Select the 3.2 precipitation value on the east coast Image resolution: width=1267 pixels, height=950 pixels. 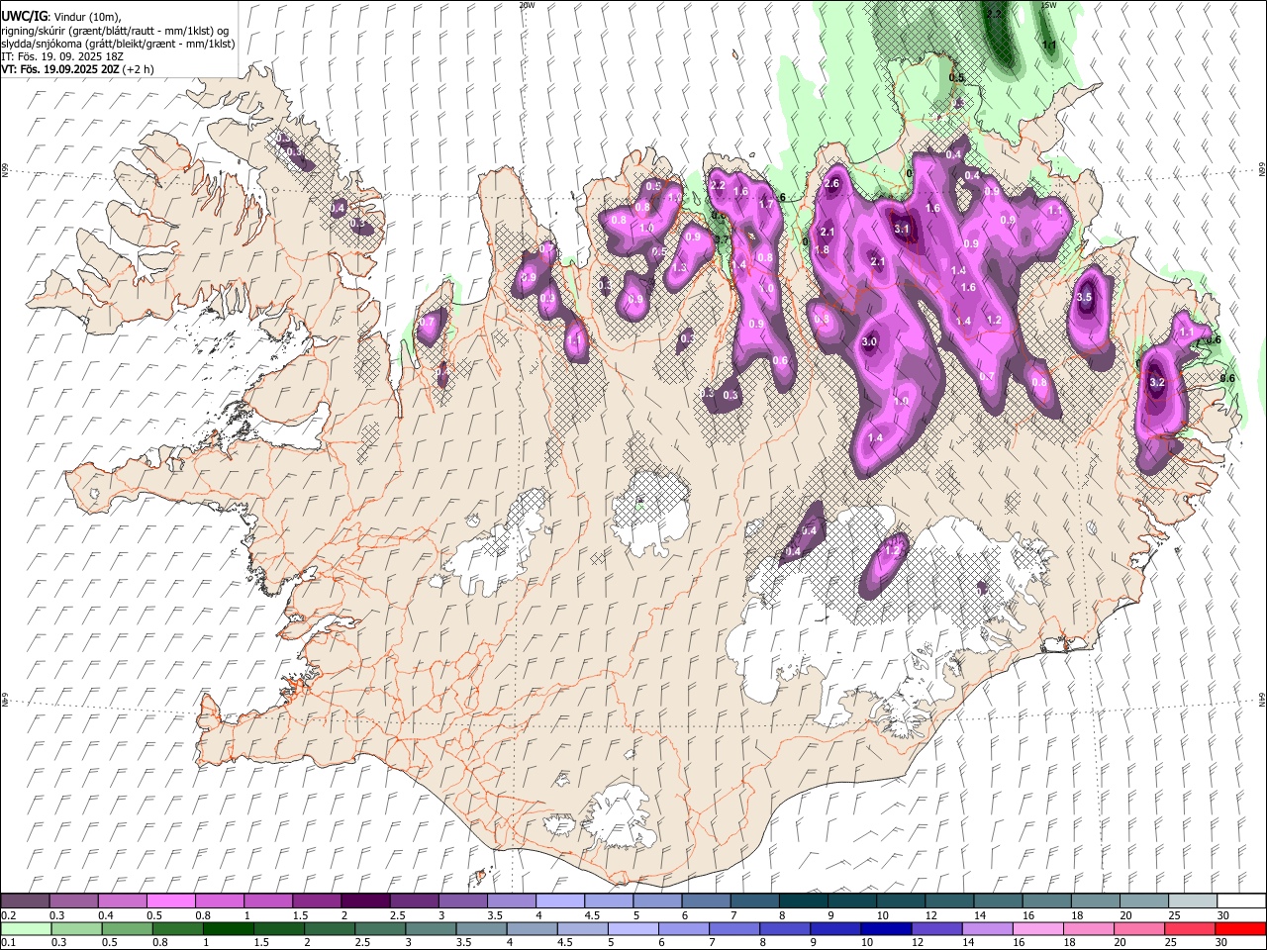(x=1156, y=381)
